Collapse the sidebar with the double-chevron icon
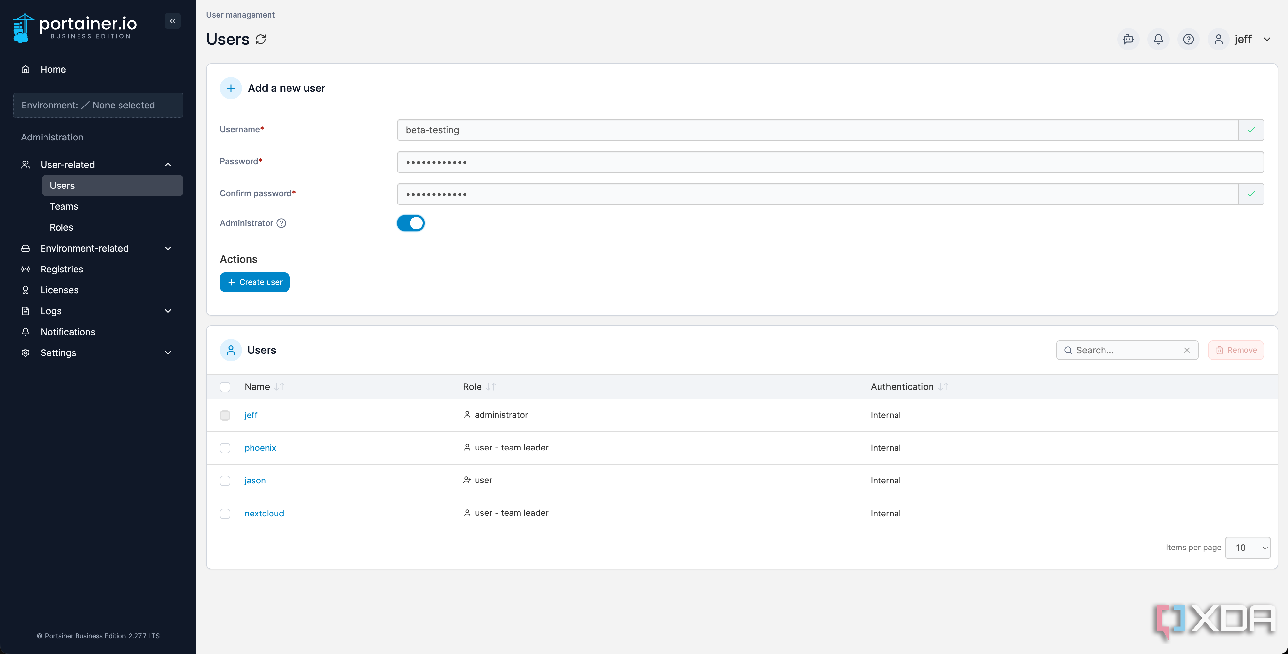This screenshot has height=654, width=1288. point(172,21)
